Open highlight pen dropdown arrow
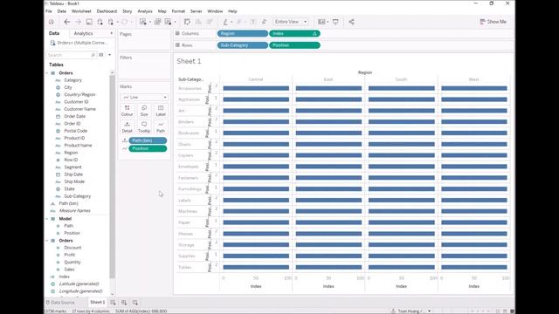Image resolution: width=559 pixels, height=314 pixels. coord(231,22)
